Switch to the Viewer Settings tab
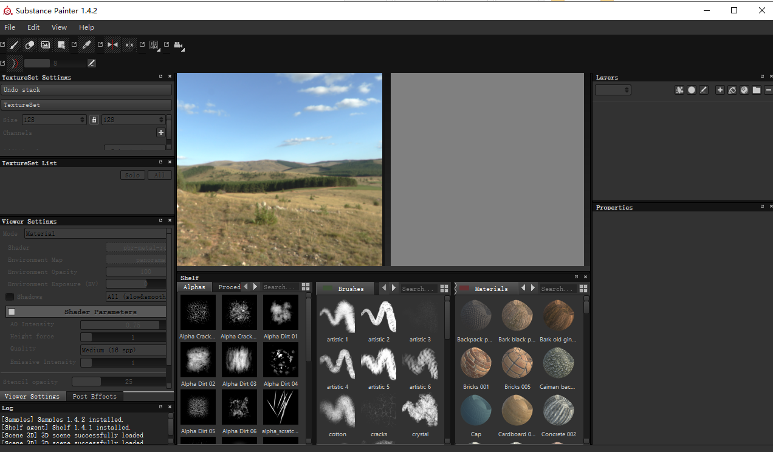This screenshot has height=452, width=773. click(32, 396)
